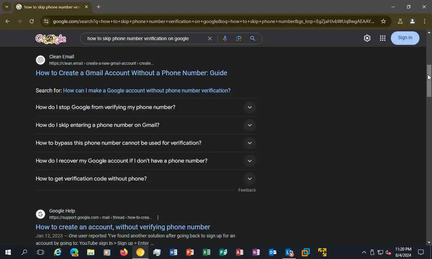Open Excel from taskbar

click(x=207, y=252)
